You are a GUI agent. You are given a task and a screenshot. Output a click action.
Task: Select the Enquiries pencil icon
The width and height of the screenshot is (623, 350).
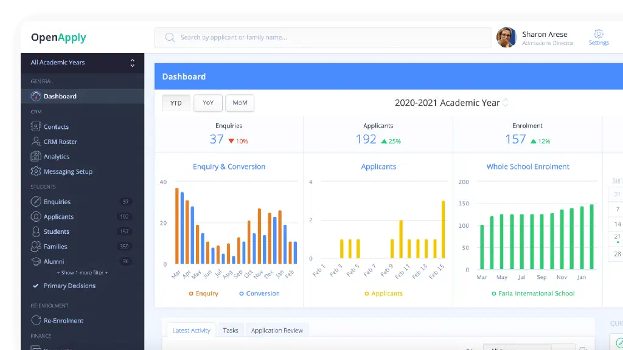click(x=35, y=201)
